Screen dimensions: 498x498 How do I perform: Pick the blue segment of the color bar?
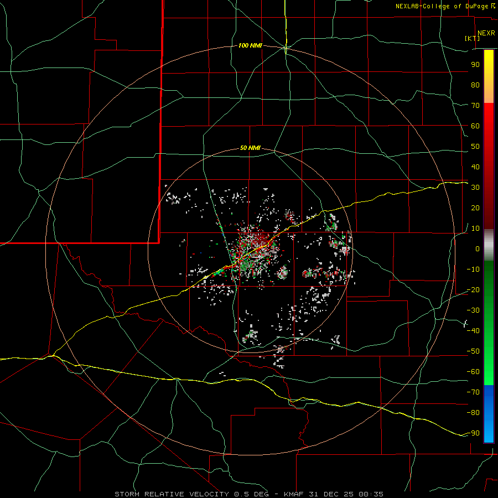(489, 414)
